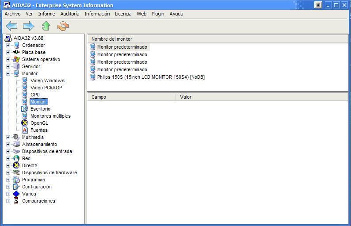351x226 pixels.
Task: Click the Red network globe icon
Action: click(x=16, y=158)
